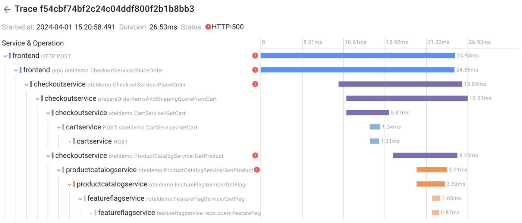The height and width of the screenshot is (223, 522).
Task: Collapse the featureflagservice GetFlag span
Action: coord(80,198)
